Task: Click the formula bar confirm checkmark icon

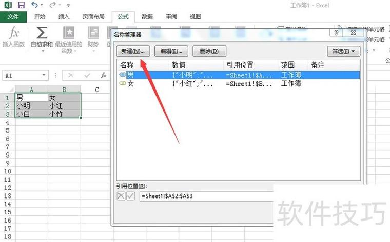Action: [x=87, y=75]
